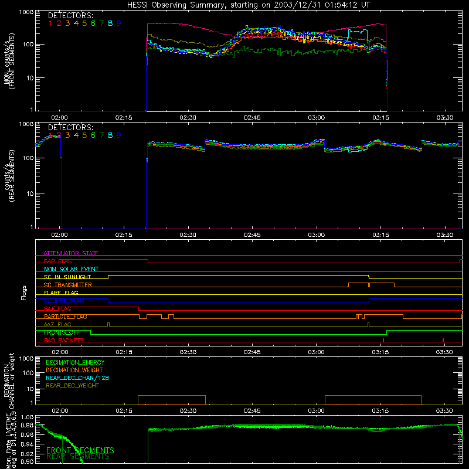469x469 pixels.
Task: Click the 'FRONT SEGMENTS' livetime legend text
Action: tap(80, 450)
